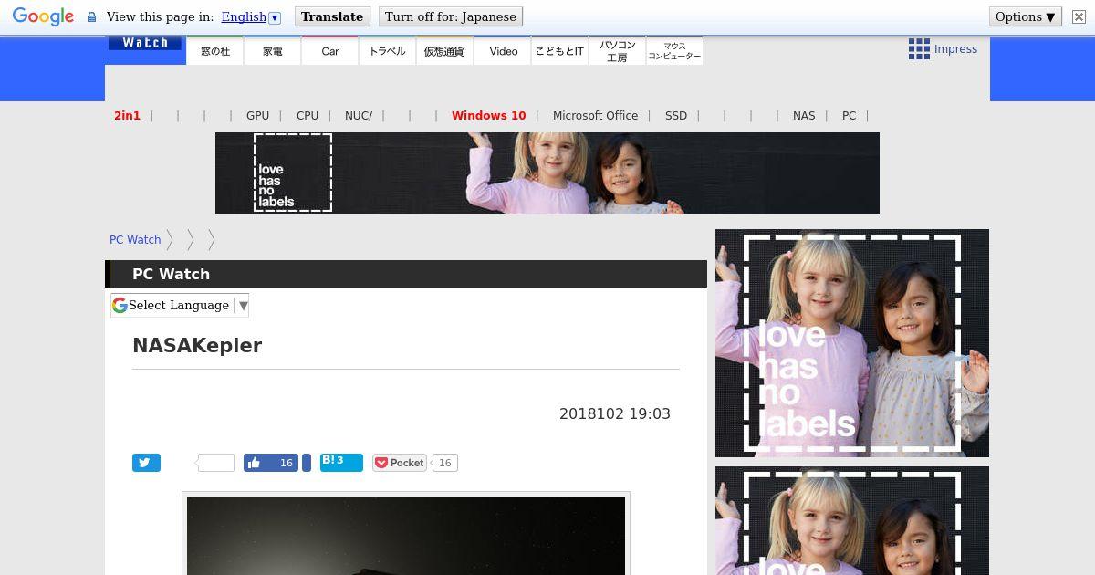1095x575 pixels.
Task: Click the PC Watch breadcrumb link
Action: [x=135, y=239]
